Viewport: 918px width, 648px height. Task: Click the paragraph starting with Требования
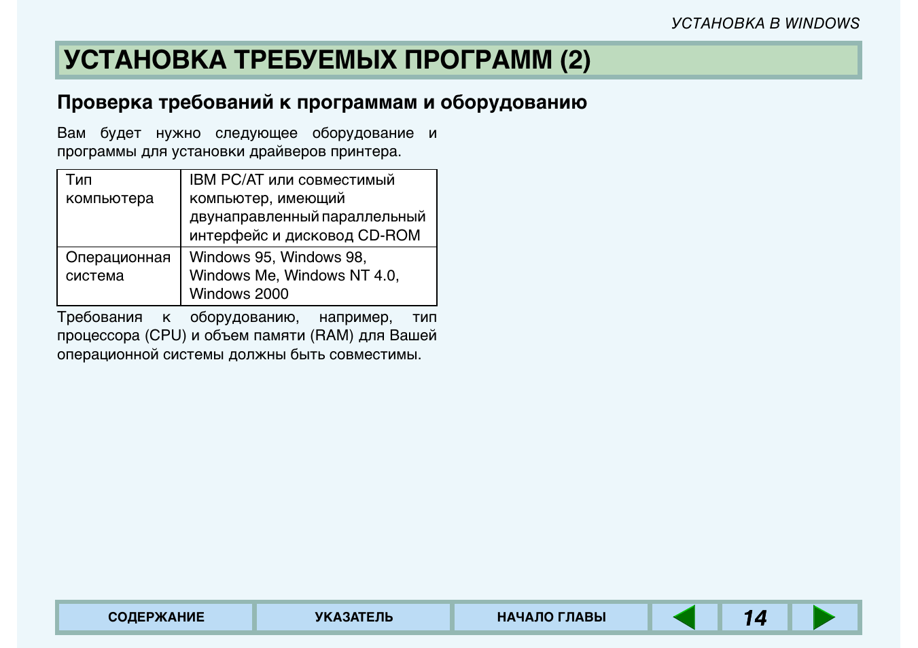pos(246,336)
